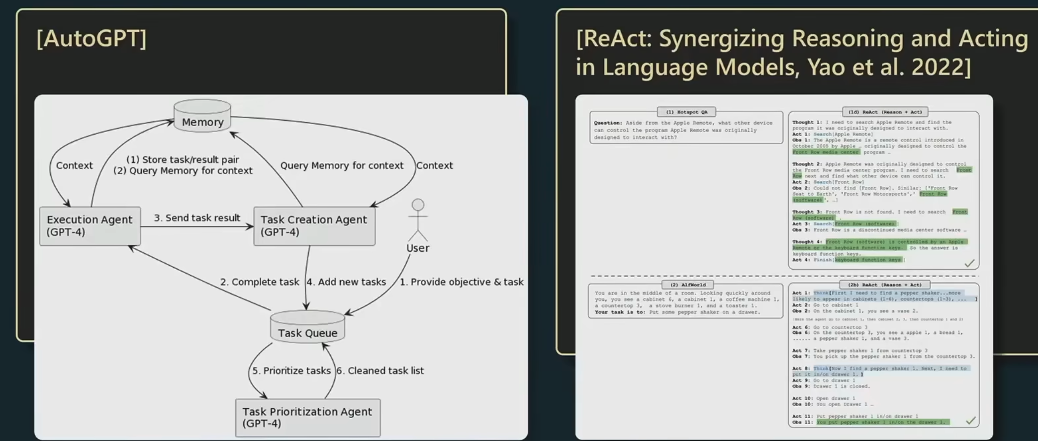
Task: Select the '(1d) ReAct (Reason + Act)' header
Action: 885,112
